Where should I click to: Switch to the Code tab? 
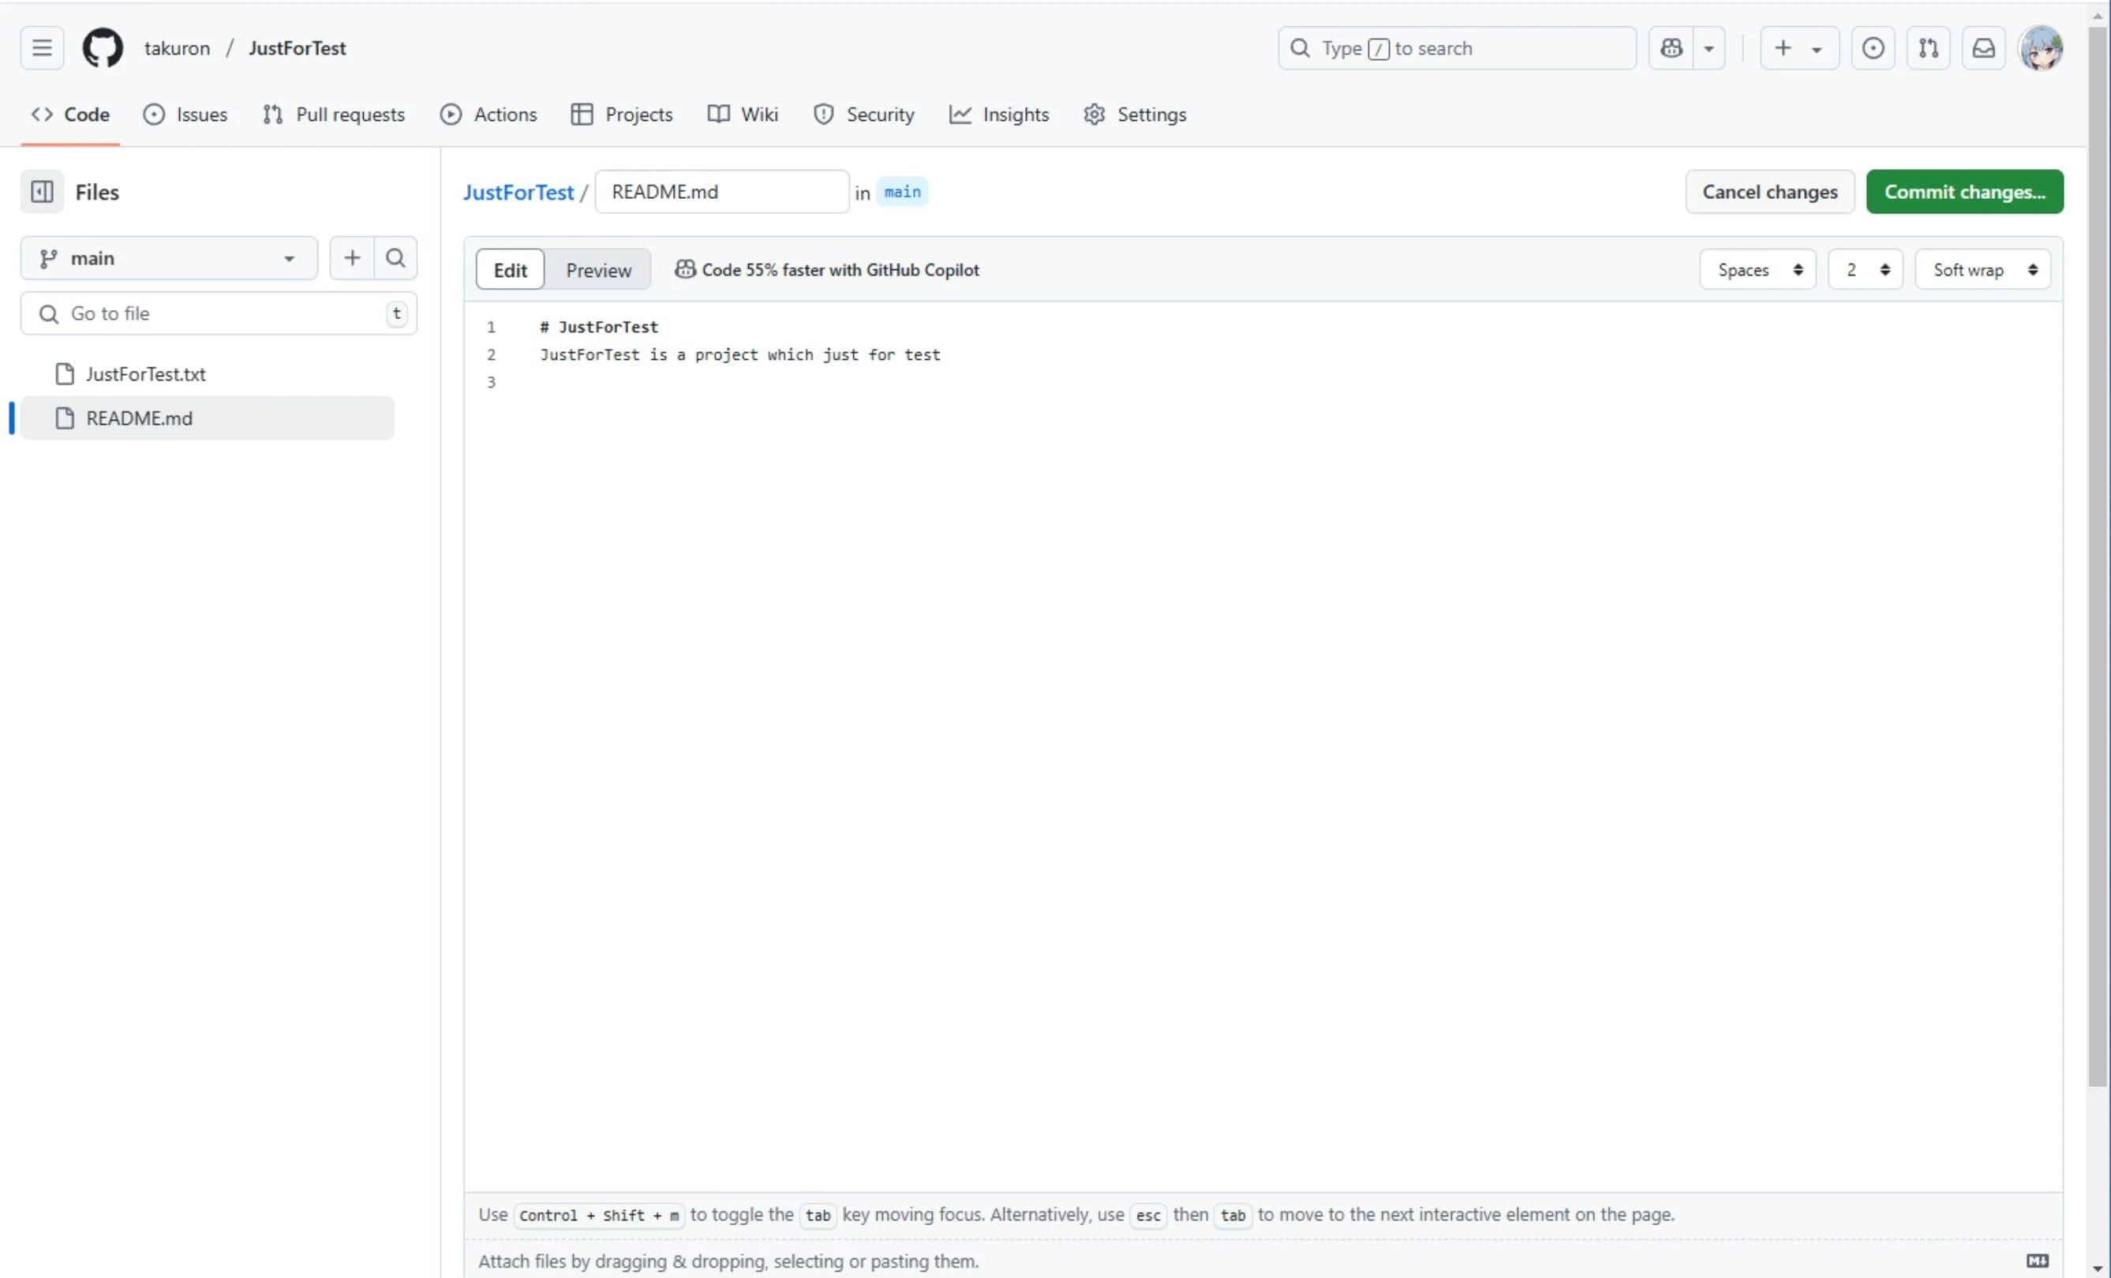(x=70, y=114)
